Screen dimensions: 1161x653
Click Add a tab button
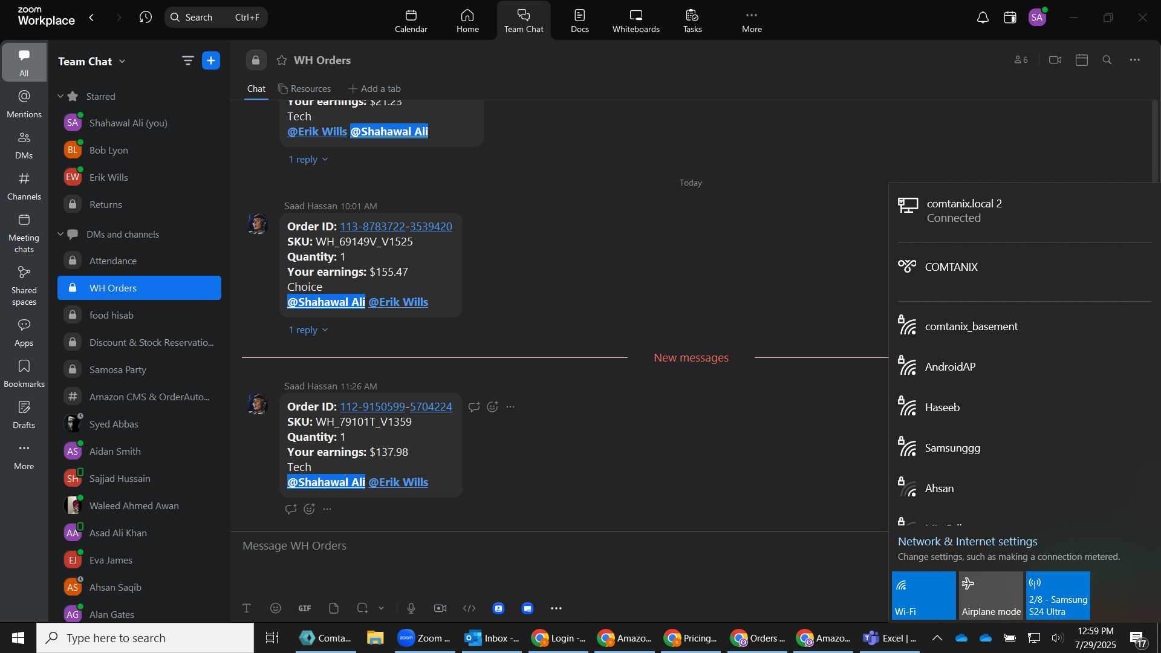374,89
